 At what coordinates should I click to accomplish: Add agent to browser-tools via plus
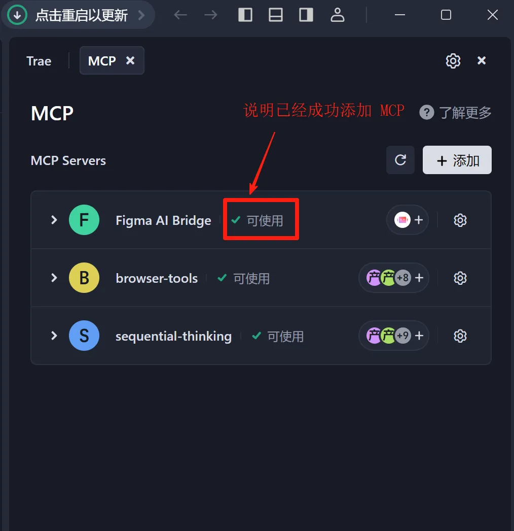pos(419,278)
